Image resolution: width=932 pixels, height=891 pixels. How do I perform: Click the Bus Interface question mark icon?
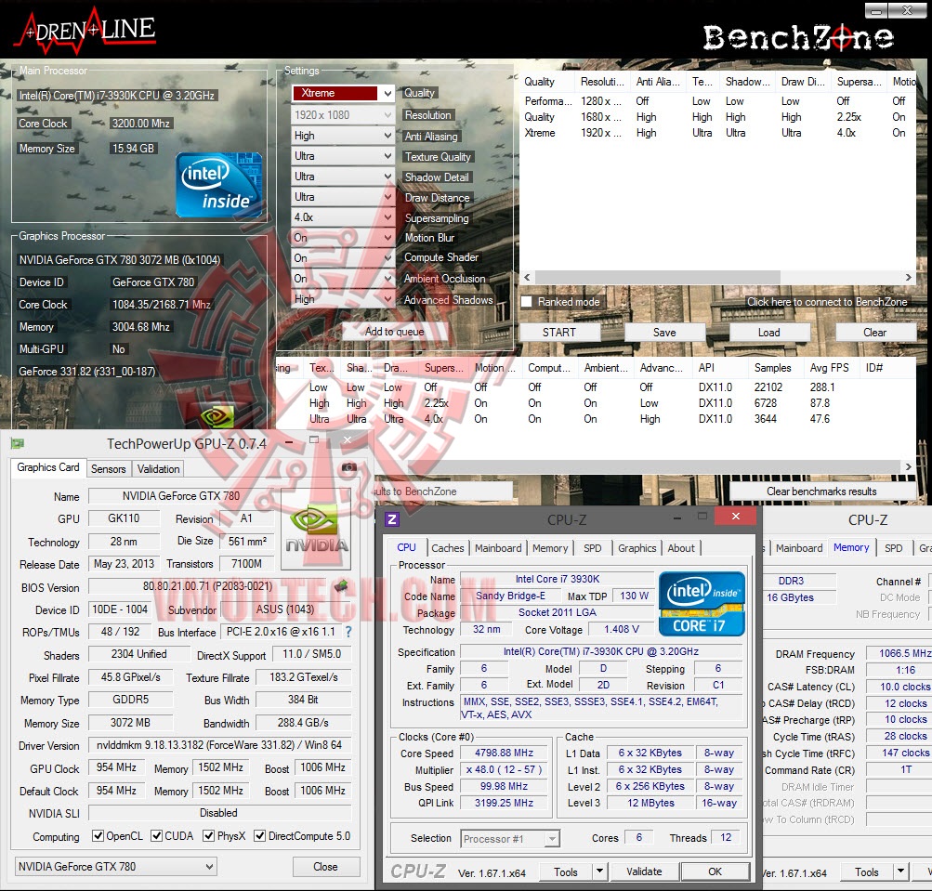(x=348, y=632)
